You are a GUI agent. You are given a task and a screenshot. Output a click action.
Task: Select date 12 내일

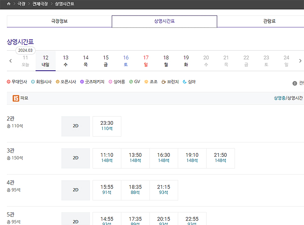[x=46, y=61]
